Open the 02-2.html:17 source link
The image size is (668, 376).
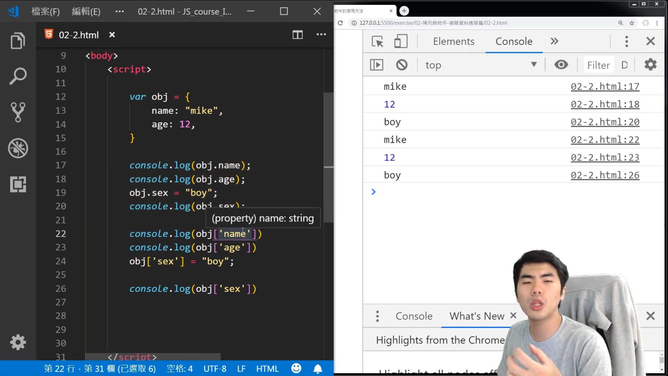point(605,86)
